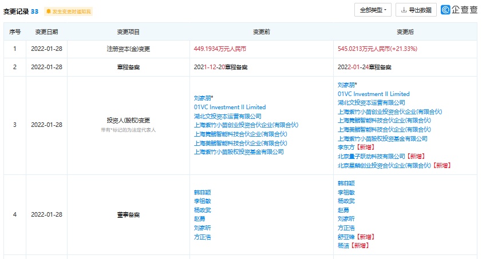Click the 发生变更时通知我 notification tag

(x=68, y=11)
